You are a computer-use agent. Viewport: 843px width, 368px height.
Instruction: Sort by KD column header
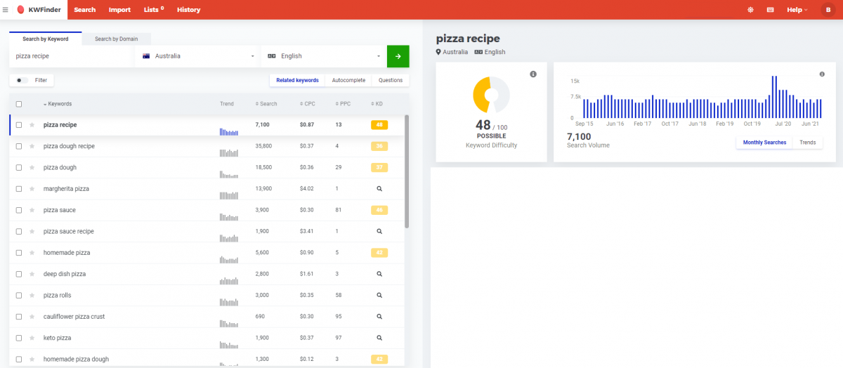(377, 104)
